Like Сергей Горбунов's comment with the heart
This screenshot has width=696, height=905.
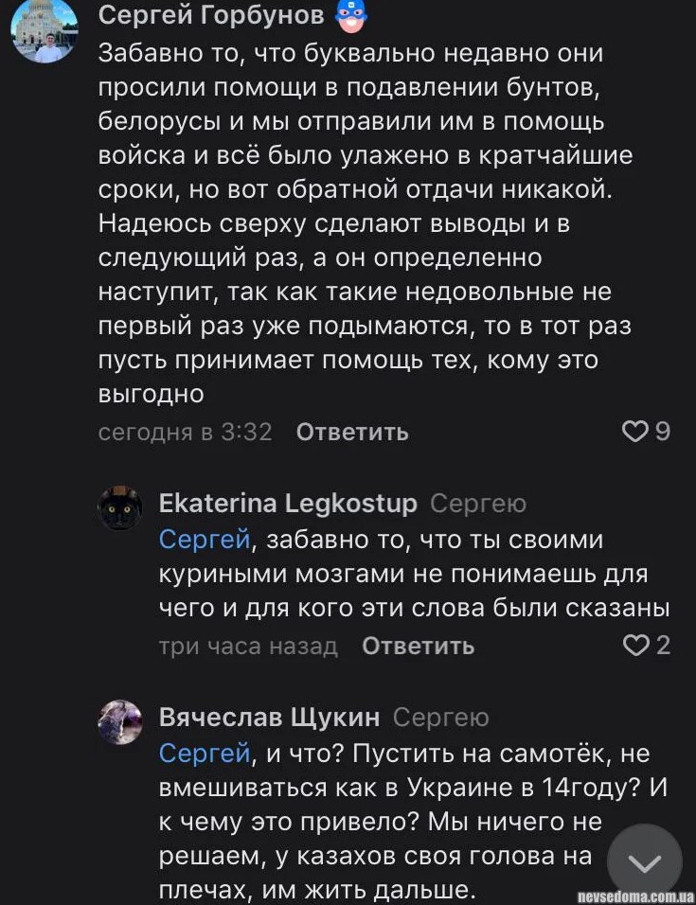coord(634,432)
